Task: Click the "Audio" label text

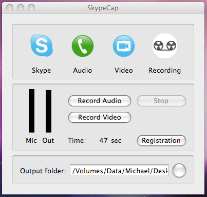Action: [x=83, y=70]
